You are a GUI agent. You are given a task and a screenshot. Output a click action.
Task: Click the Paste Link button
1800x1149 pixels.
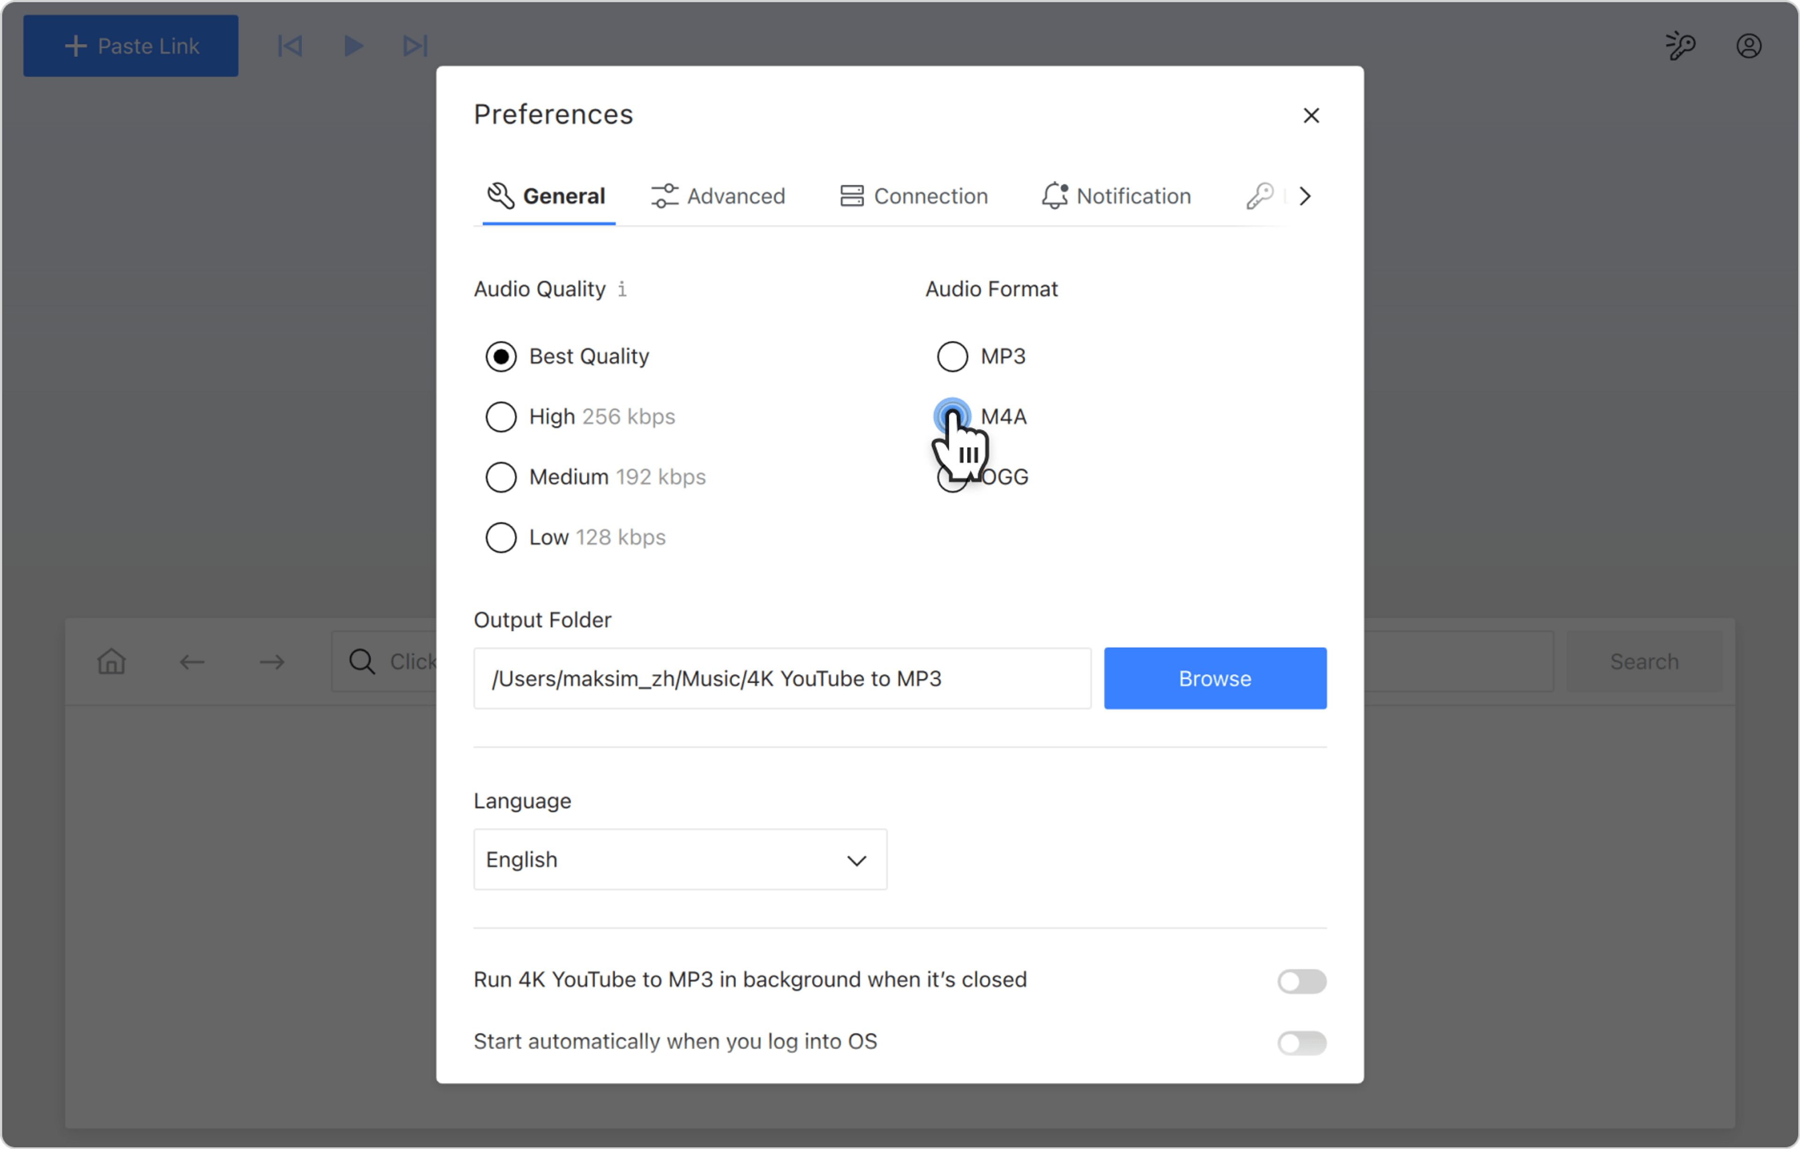131,45
